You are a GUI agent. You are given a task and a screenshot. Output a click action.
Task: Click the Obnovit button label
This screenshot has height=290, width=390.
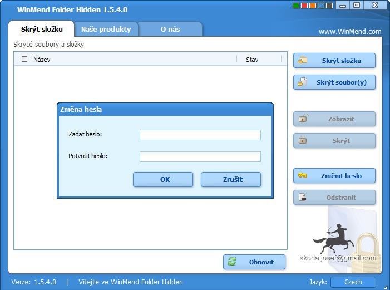click(x=261, y=262)
